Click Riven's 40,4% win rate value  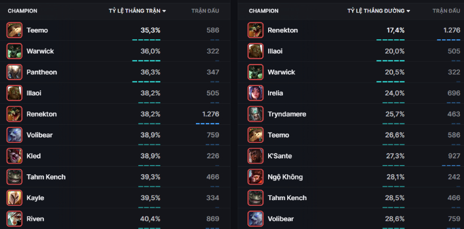coord(150,219)
